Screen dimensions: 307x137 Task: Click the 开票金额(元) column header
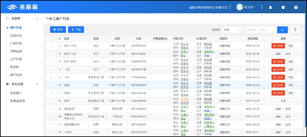[160, 39]
